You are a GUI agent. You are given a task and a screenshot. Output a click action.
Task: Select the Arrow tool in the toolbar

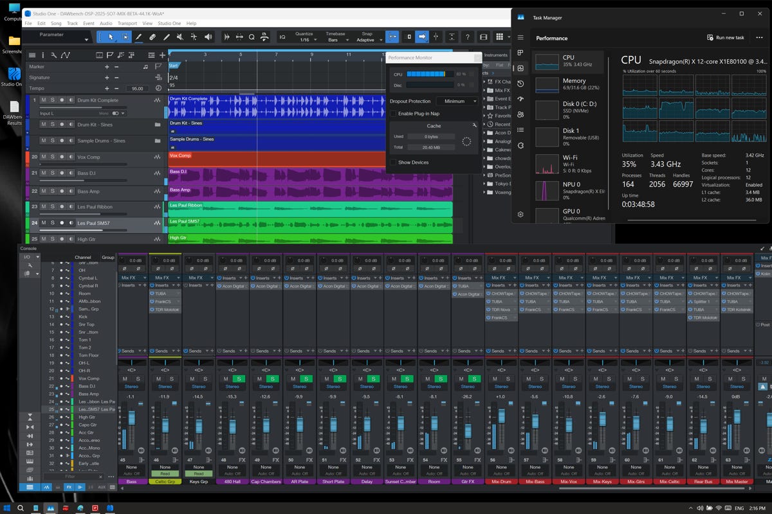[x=111, y=37]
